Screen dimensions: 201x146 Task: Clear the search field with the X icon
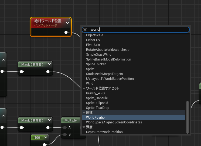85,30
